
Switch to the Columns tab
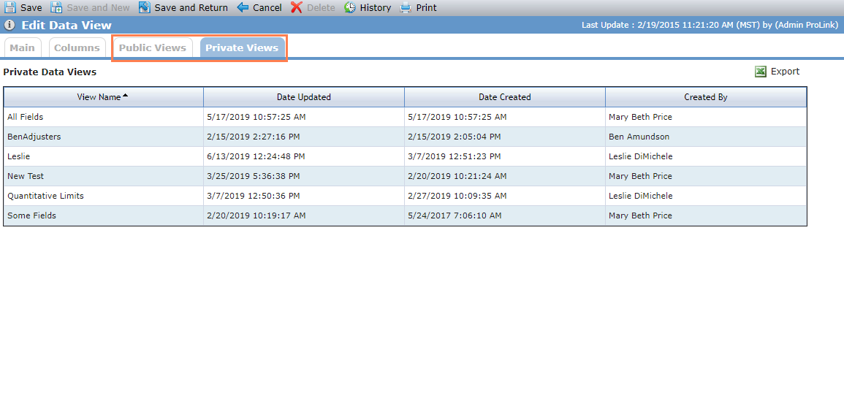click(x=77, y=47)
